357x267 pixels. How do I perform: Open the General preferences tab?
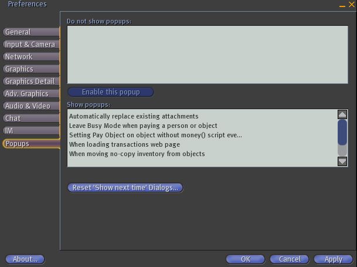[x=30, y=32]
